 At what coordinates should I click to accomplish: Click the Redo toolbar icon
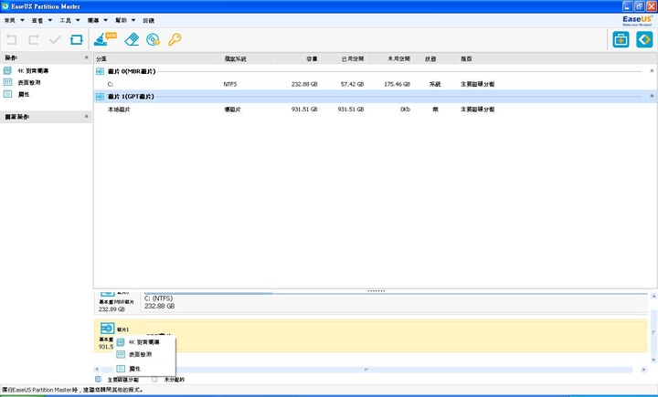pyautogui.click(x=34, y=40)
